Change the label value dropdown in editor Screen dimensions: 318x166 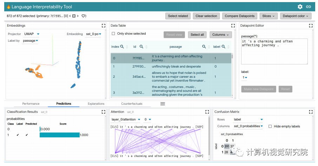245,77
